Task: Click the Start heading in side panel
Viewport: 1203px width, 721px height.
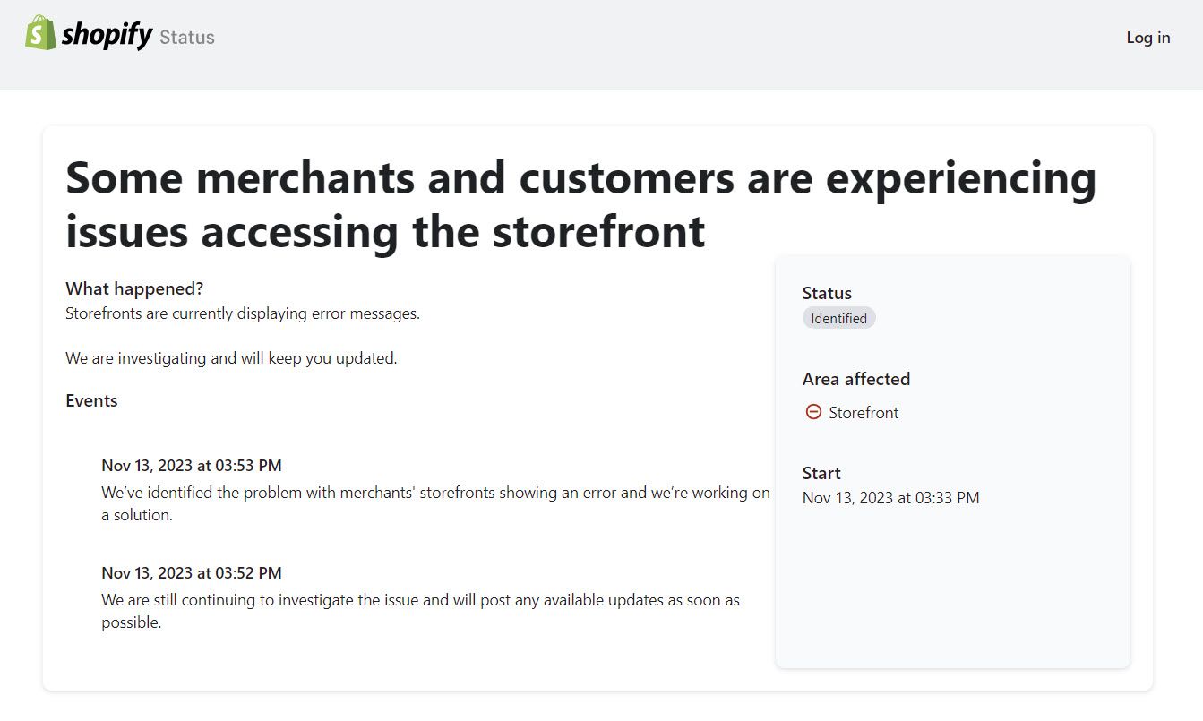Action: tap(821, 473)
